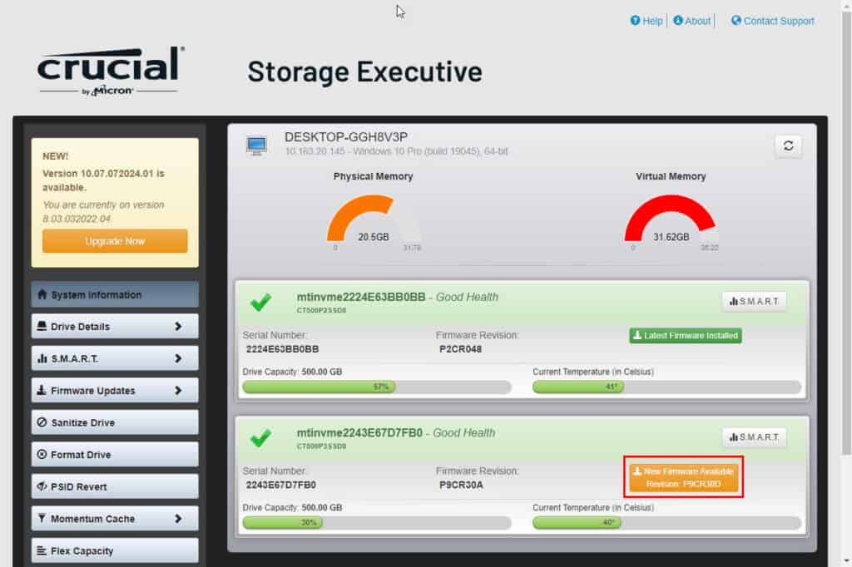Click the New Firmware Available button
The width and height of the screenshot is (852, 567).
[684, 477]
